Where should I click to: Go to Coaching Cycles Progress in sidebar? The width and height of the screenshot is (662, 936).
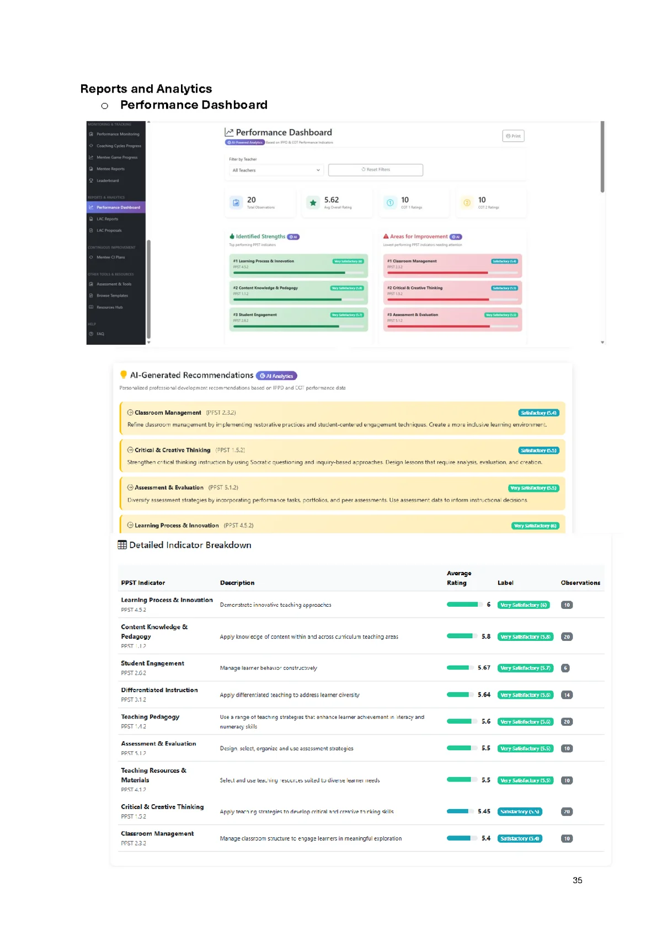(x=119, y=146)
